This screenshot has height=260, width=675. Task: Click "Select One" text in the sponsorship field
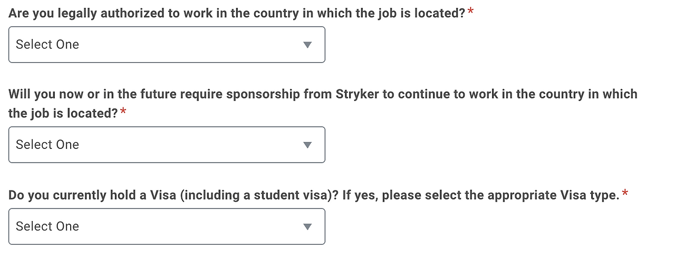tap(47, 145)
